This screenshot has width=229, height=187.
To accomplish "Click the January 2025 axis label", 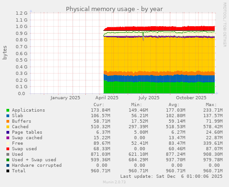I will point(65,98).
